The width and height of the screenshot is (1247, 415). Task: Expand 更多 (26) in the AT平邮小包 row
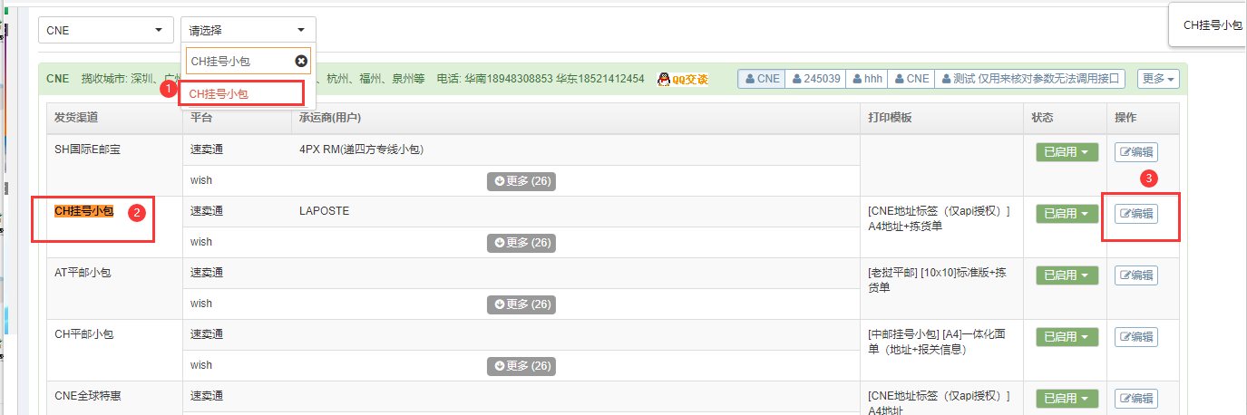click(521, 304)
